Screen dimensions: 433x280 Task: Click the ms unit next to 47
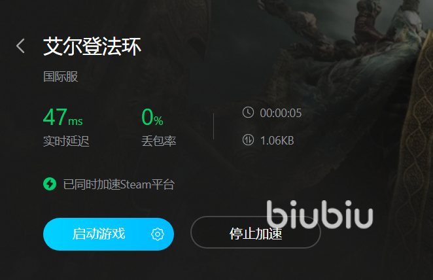pyautogui.click(x=75, y=122)
